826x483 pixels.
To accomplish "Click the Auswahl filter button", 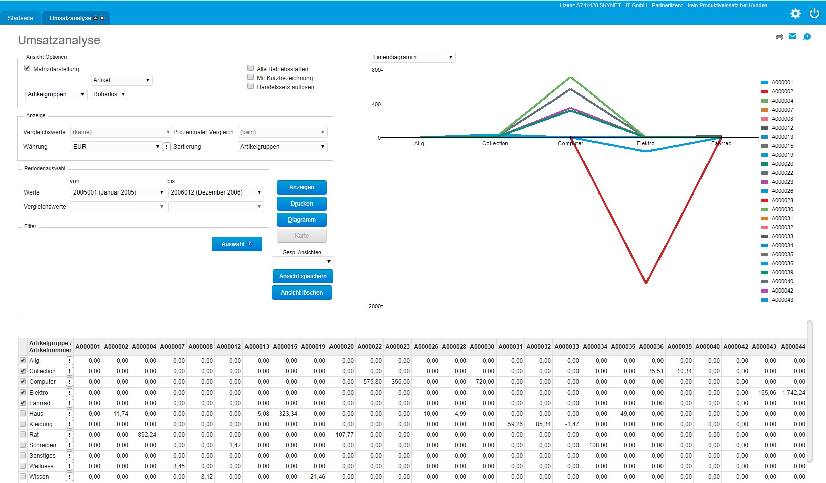I will coord(237,244).
